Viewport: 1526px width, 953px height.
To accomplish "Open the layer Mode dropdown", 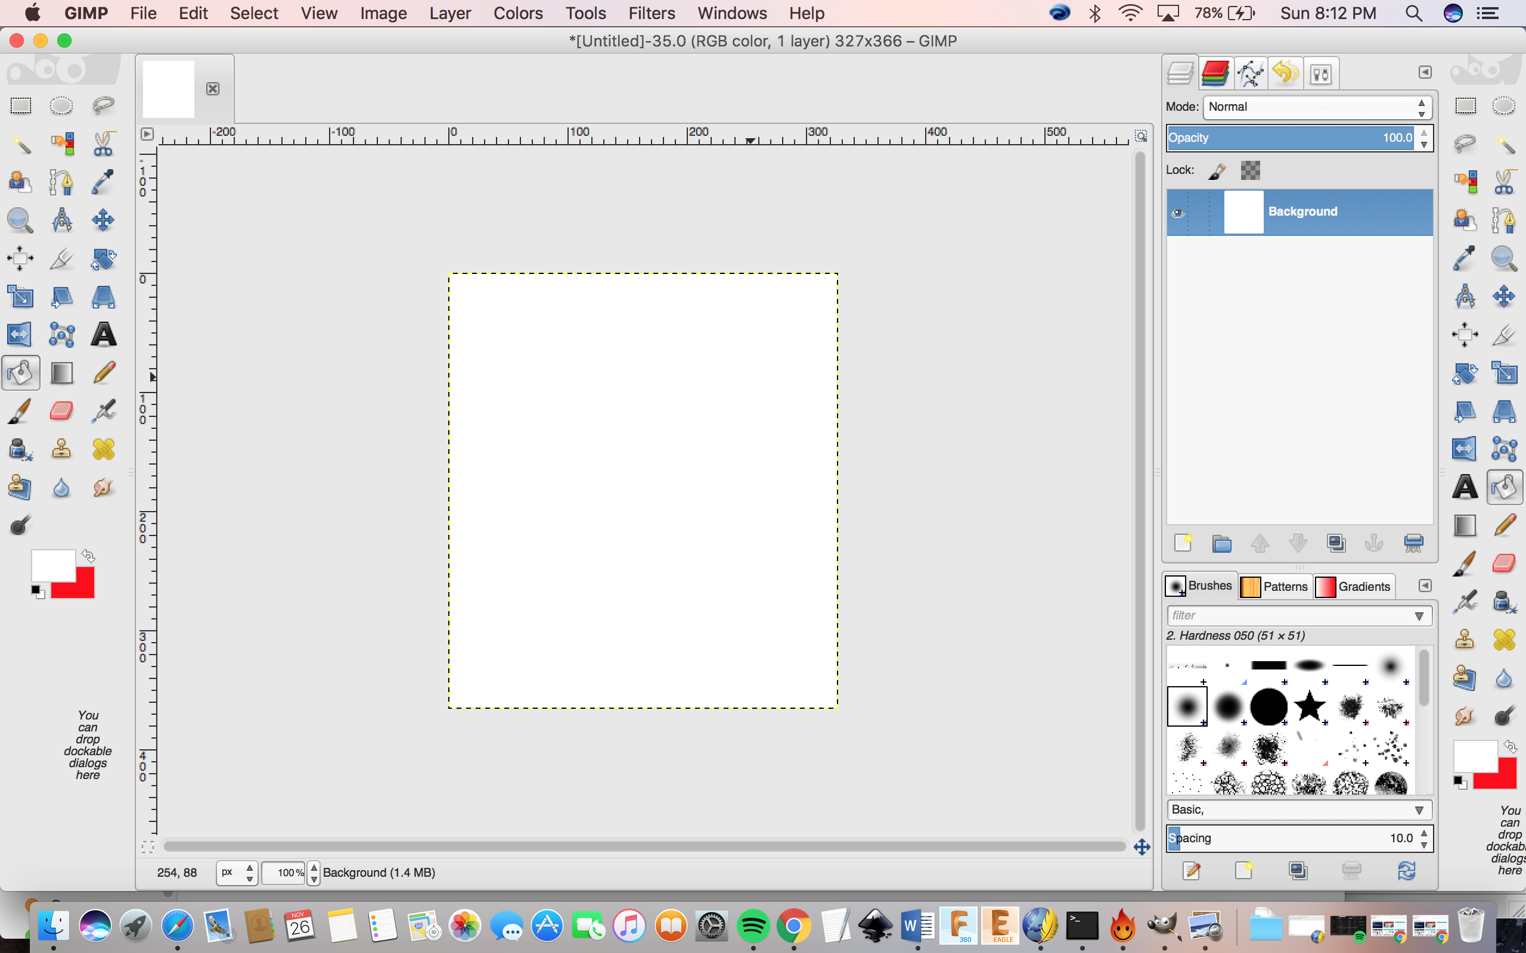I will [1317, 107].
